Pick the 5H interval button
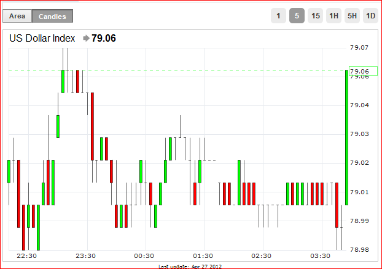382x269 pixels. (x=352, y=16)
